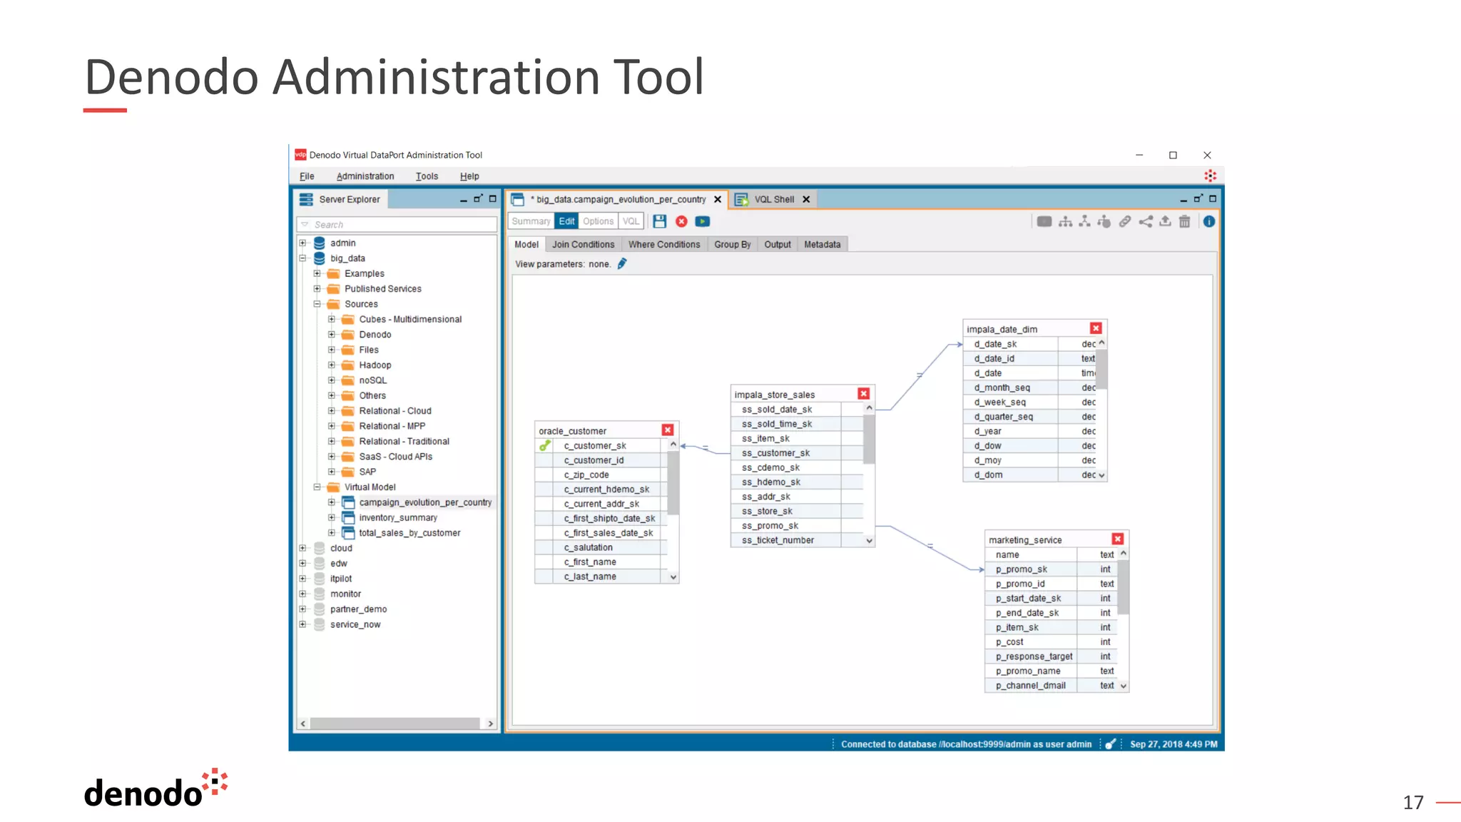The image size is (1461, 822).
Task: Remove marketing_service table with red X
Action: point(1118,539)
